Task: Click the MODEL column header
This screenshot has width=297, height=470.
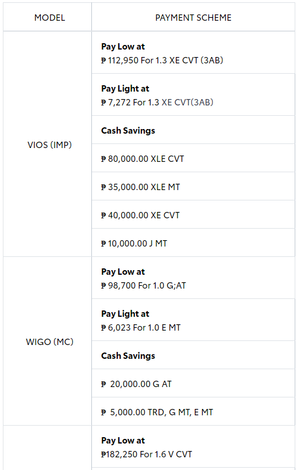Action: coord(49,18)
